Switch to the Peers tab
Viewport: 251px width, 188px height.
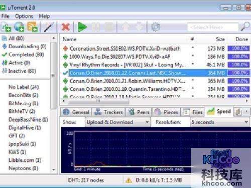point(139,112)
